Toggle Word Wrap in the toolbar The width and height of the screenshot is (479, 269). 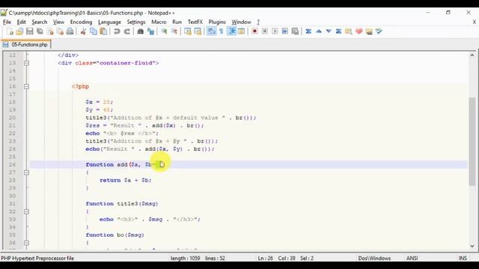(211, 31)
